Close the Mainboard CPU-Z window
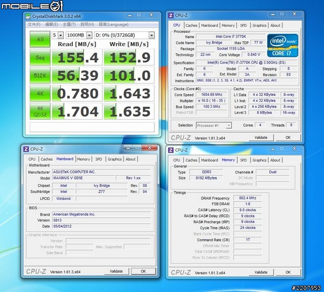The height and width of the screenshot is (292, 324). pyautogui.click(x=150, y=148)
